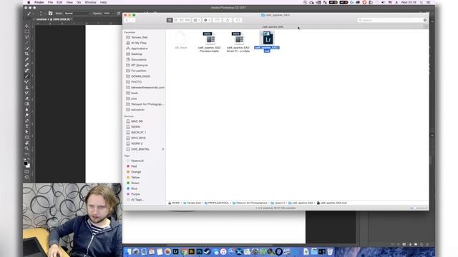Select Photoshop Lasso tool
The width and height of the screenshot is (458, 257).
(27, 37)
